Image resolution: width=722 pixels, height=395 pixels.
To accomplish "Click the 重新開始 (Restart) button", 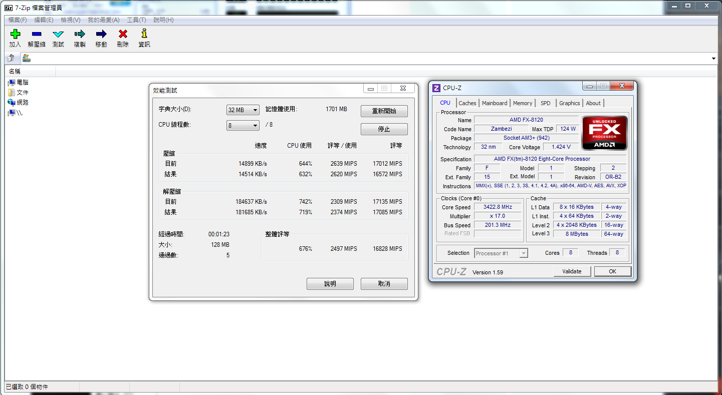I will pyautogui.click(x=384, y=111).
